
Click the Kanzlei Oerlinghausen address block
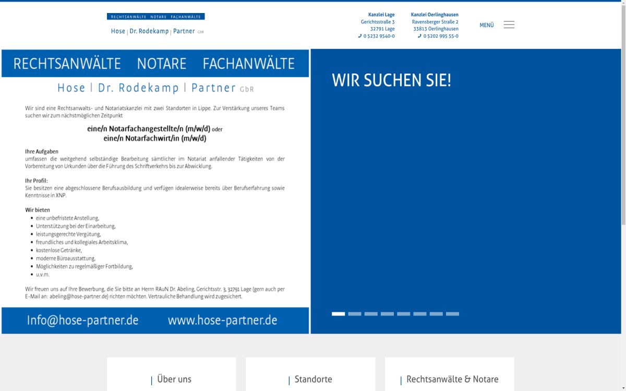tap(435, 21)
